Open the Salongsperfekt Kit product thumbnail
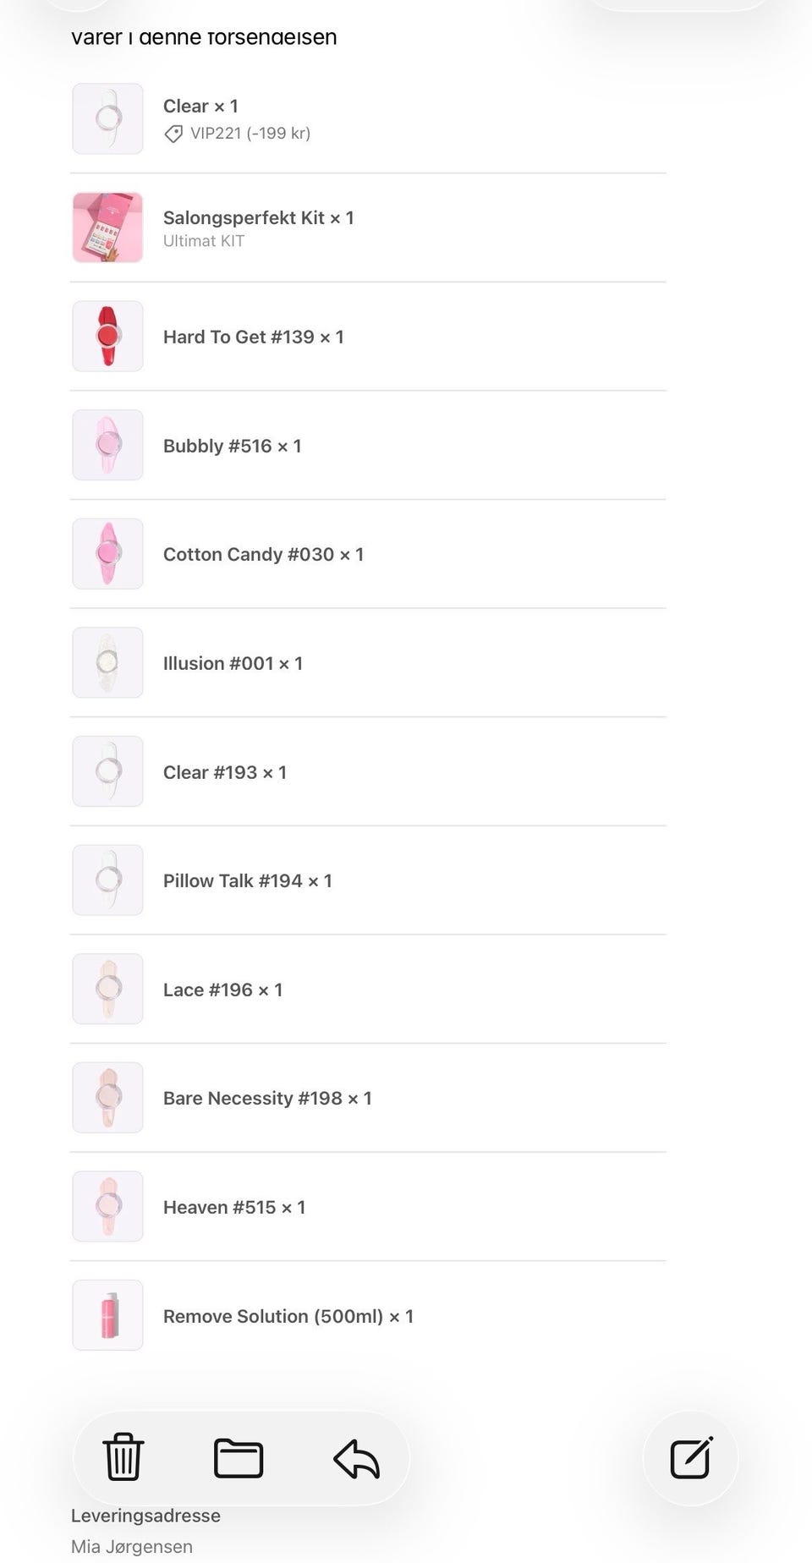The width and height of the screenshot is (812, 1563). click(x=107, y=228)
